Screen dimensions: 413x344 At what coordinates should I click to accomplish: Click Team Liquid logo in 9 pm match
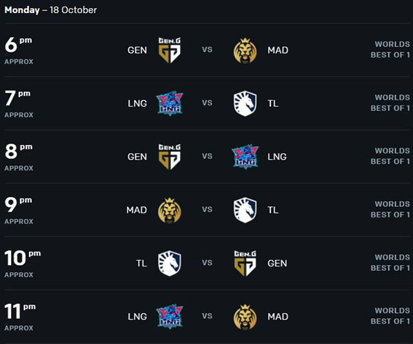[245, 210]
